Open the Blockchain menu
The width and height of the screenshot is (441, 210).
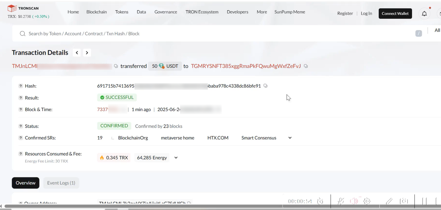point(97,12)
